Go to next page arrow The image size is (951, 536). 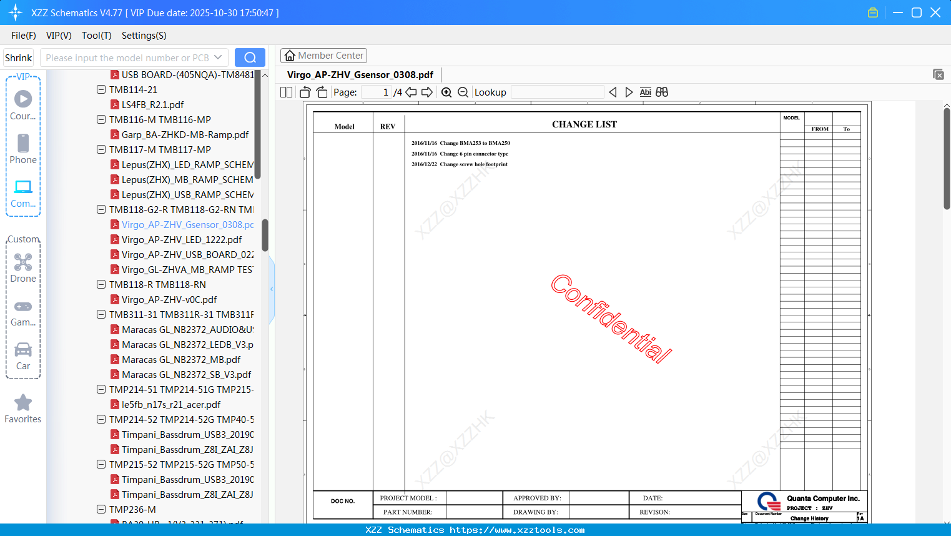[427, 92]
